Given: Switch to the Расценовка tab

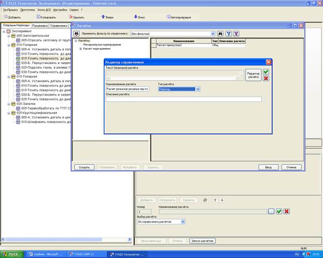Looking at the screenshot, I should click(x=40, y=26).
